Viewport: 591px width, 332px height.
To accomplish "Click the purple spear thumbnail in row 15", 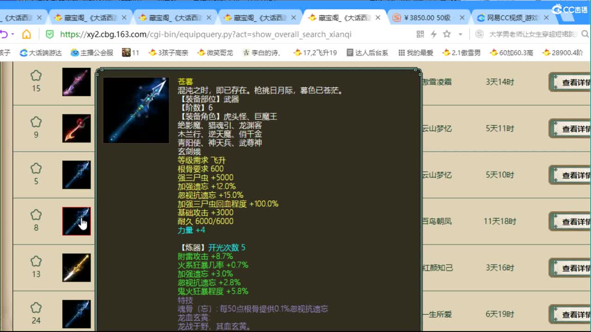I will pyautogui.click(x=77, y=82).
